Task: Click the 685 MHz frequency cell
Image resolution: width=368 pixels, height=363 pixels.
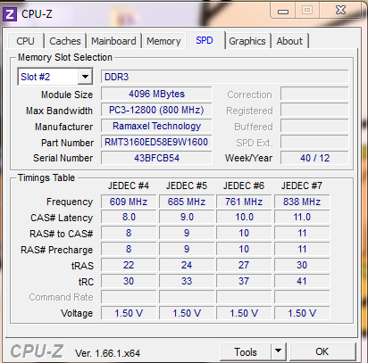Action: (x=187, y=202)
